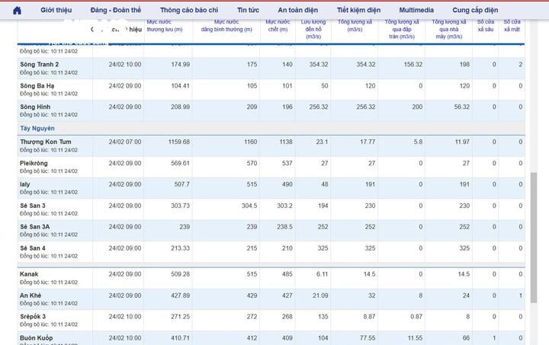The width and height of the screenshot is (549, 345).
Task: Click the Tây Nguyên region header row
Action: [36, 128]
